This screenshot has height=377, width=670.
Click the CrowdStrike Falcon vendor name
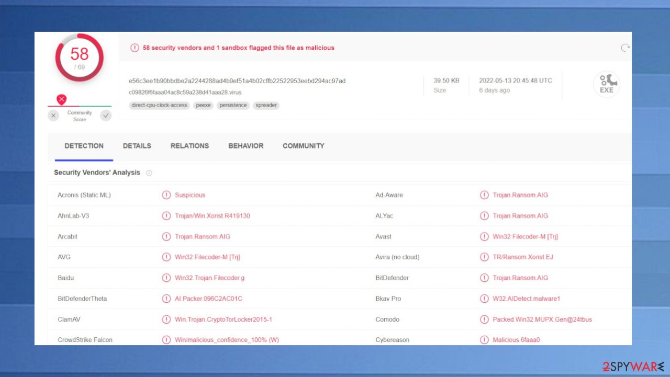click(85, 340)
